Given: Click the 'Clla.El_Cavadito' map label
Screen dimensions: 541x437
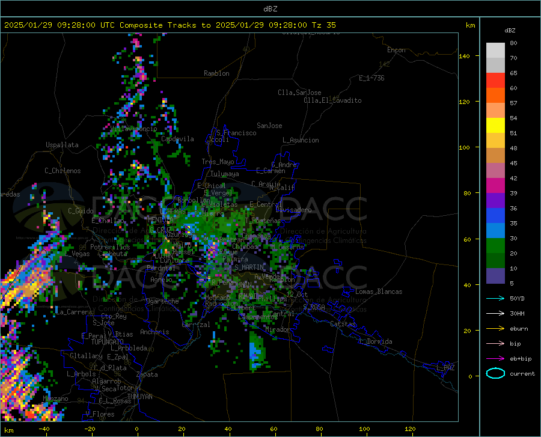Looking at the screenshot, I should [x=332, y=100].
